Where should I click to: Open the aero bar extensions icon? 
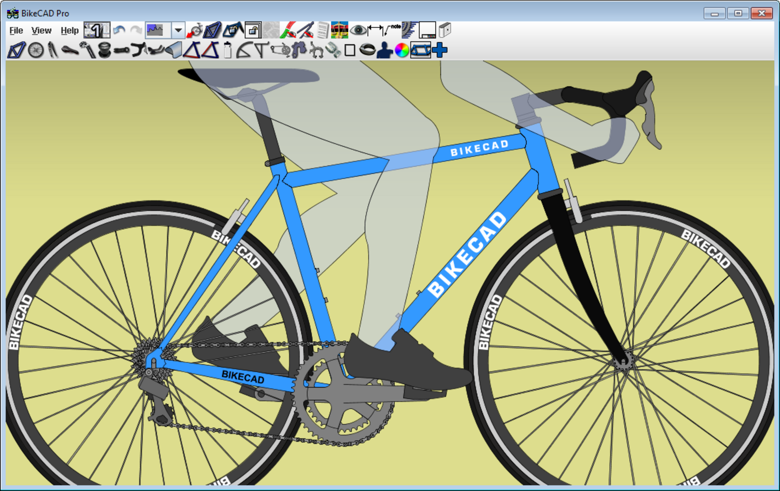[x=156, y=50]
